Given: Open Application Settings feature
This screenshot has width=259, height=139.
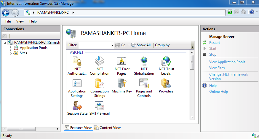Looking at the screenshot, I should [77, 88].
